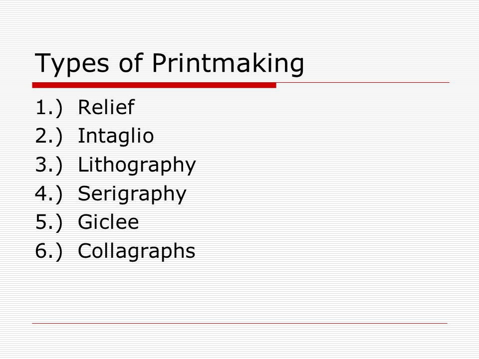479x359 pixels.
Task: Select the word 'Relief' in the list
Action: click(x=106, y=107)
